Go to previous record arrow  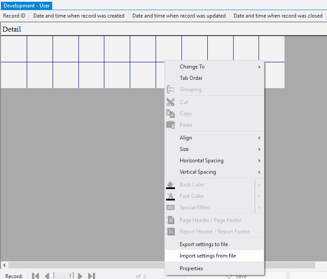(47, 276)
